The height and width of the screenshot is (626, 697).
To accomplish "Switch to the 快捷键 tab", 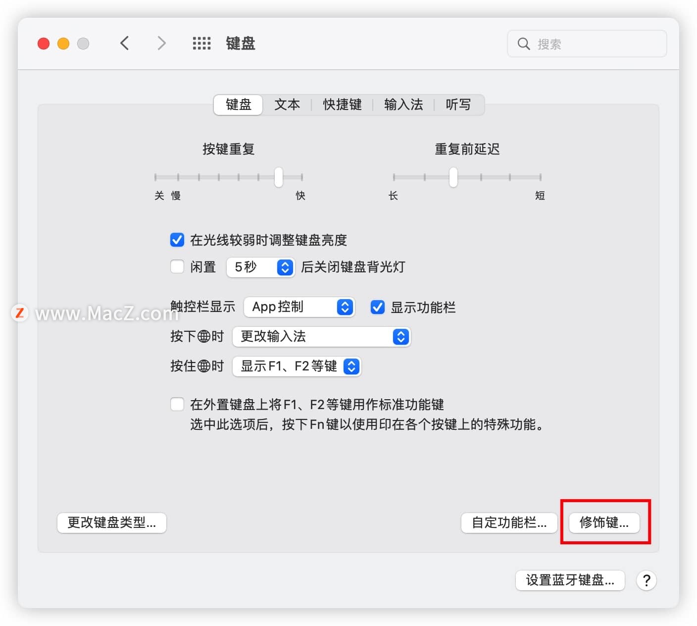I will (x=342, y=104).
